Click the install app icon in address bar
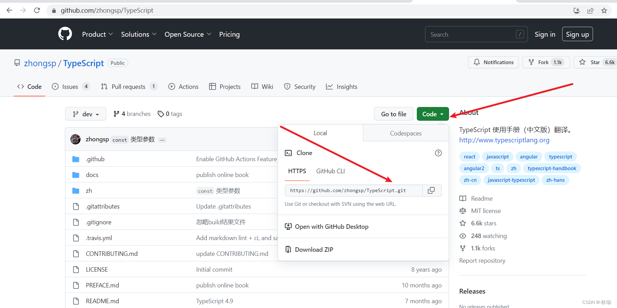The image size is (617, 308). pos(577,11)
